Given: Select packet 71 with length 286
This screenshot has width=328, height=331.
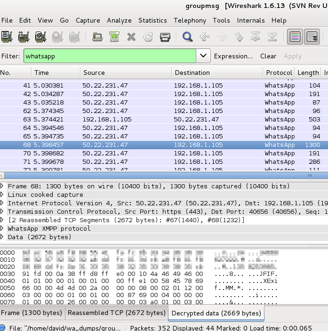Looking at the screenshot, I should (164, 161).
